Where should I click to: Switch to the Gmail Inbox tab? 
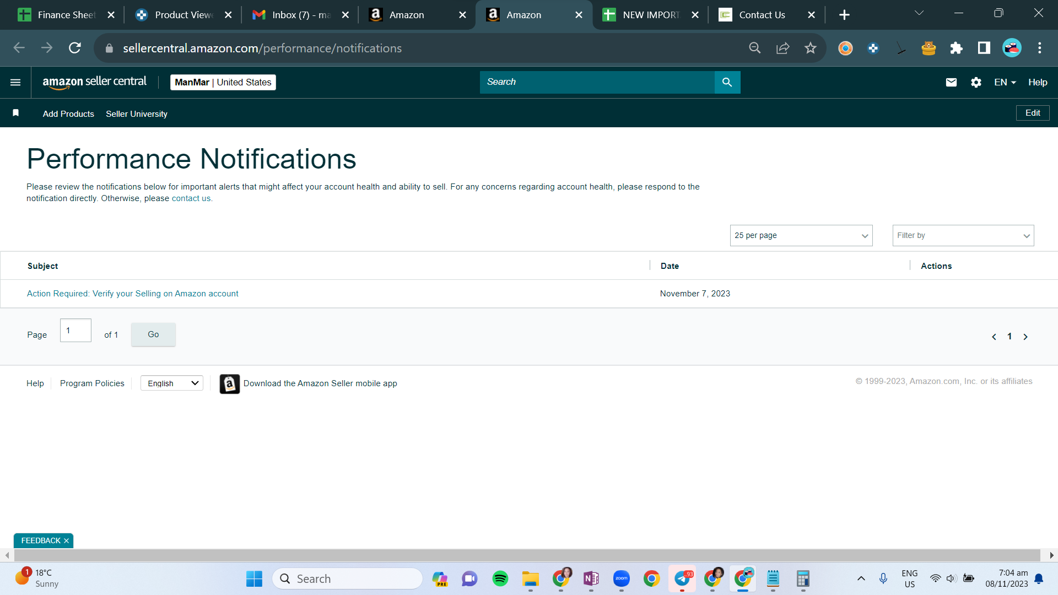[301, 15]
